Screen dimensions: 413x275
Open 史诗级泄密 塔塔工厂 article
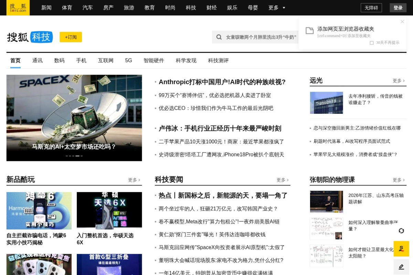click(x=221, y=154)
